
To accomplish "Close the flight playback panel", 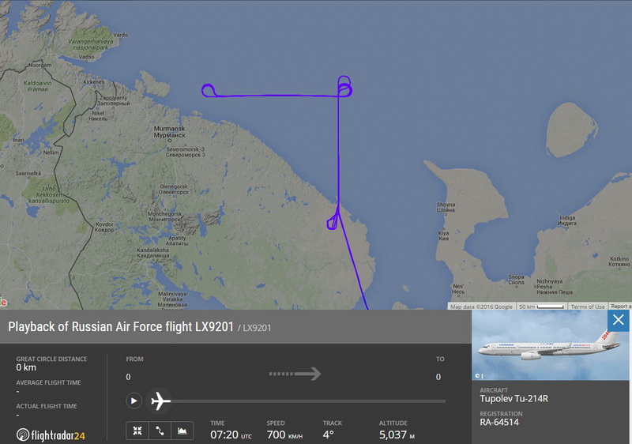I will coord(618,320).
